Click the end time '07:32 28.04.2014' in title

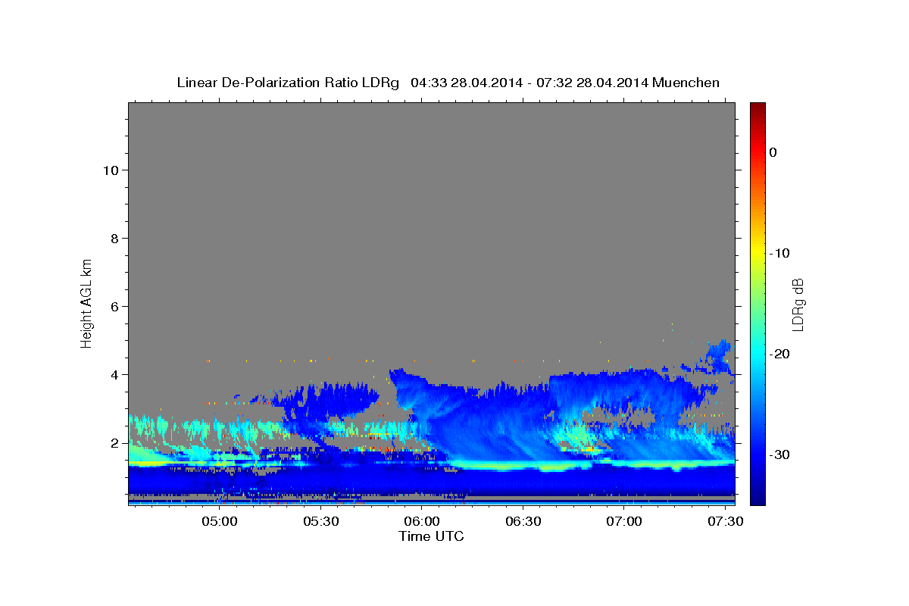pos(592,83)
